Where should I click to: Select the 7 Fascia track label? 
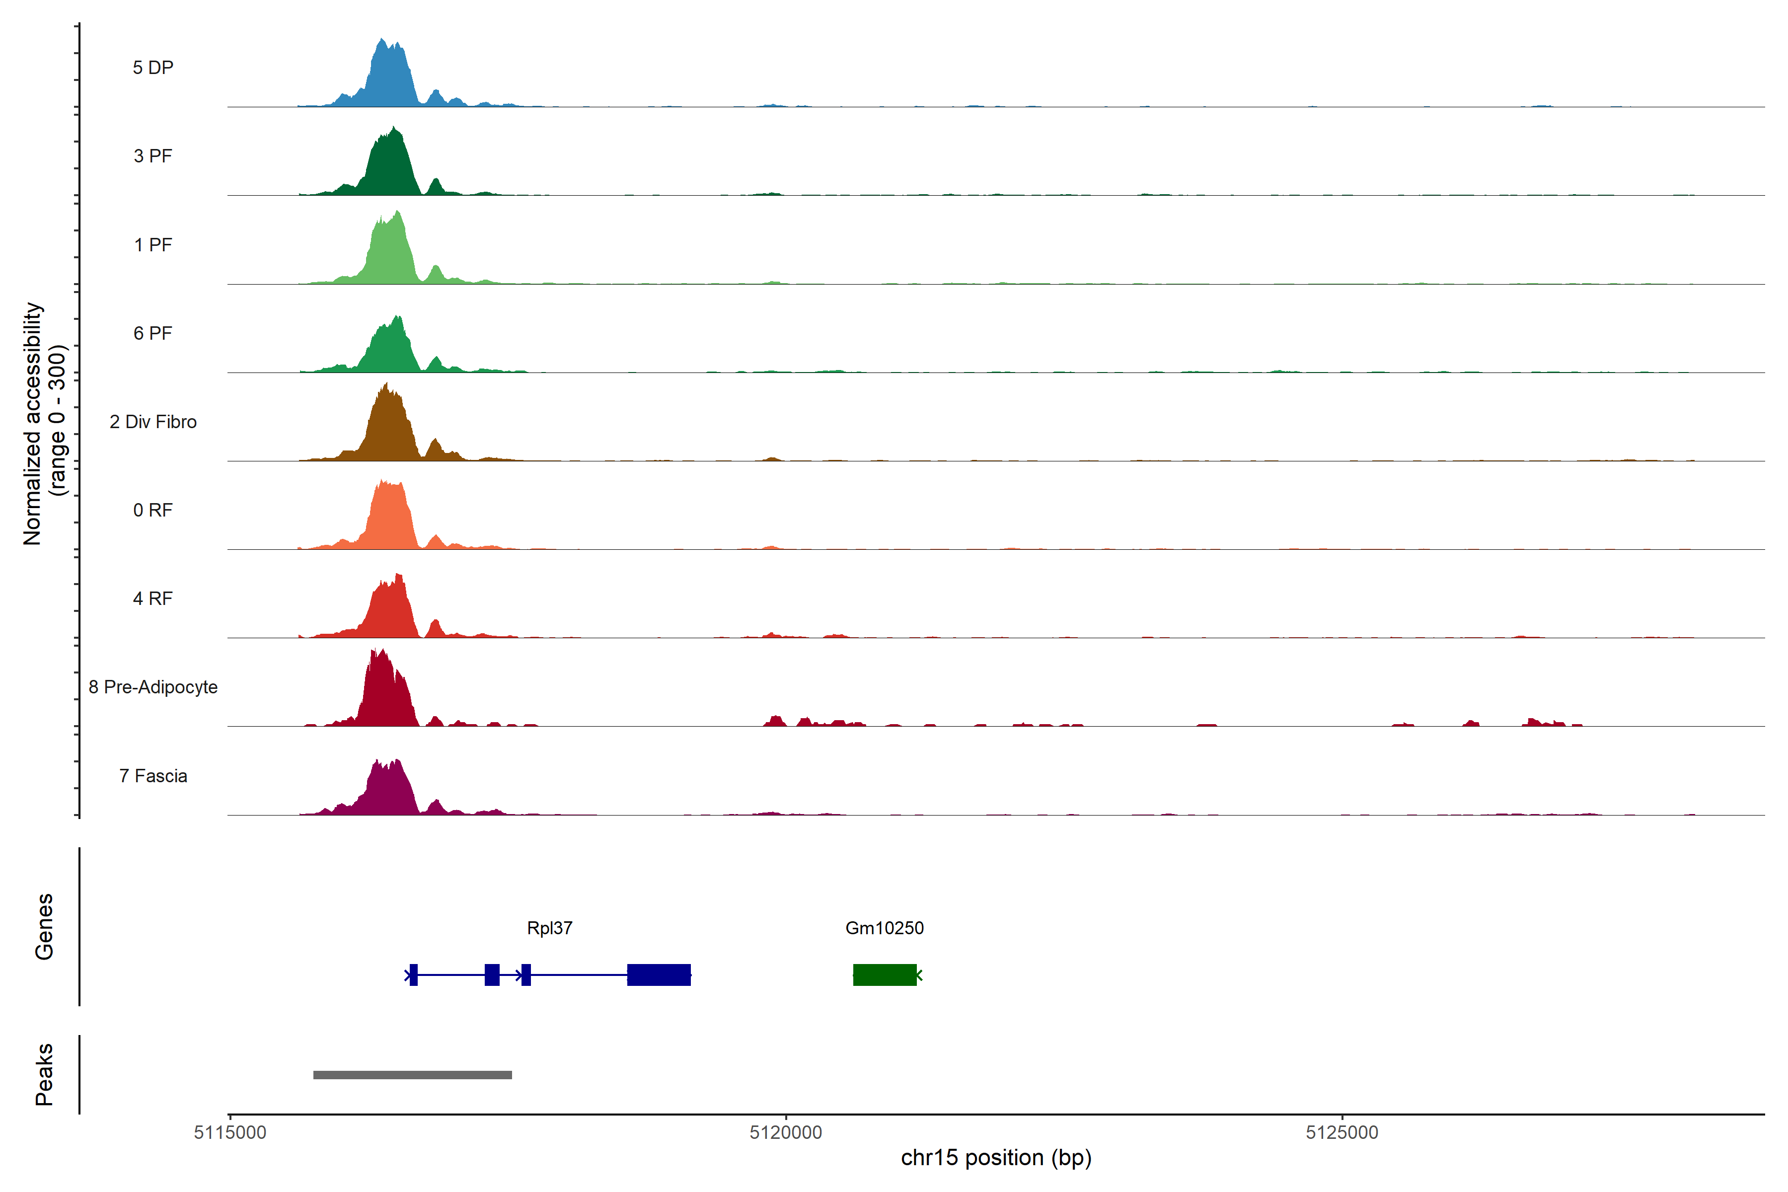click(x=153, y=775)
